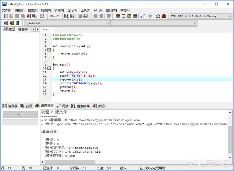Viewport: 234px width, 171px height.
Task: Open the 文件[F] menu
Action: [7, 10]
